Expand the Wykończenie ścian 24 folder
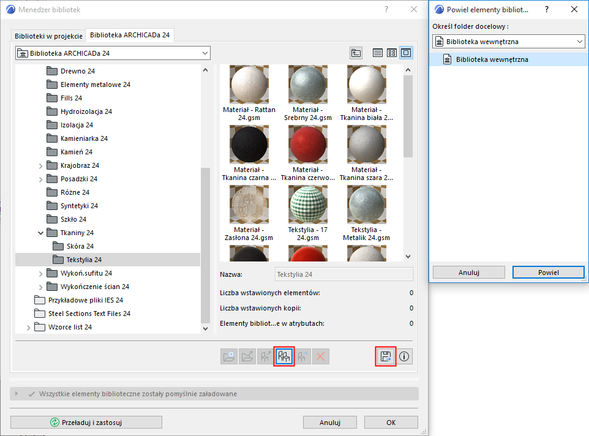Image resolution: width=589 pixels, height=436 pixels. (x=40, y=287)
